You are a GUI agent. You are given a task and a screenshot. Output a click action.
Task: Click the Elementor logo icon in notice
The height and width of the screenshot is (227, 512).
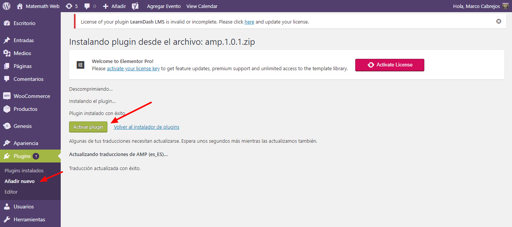(80, 65)
